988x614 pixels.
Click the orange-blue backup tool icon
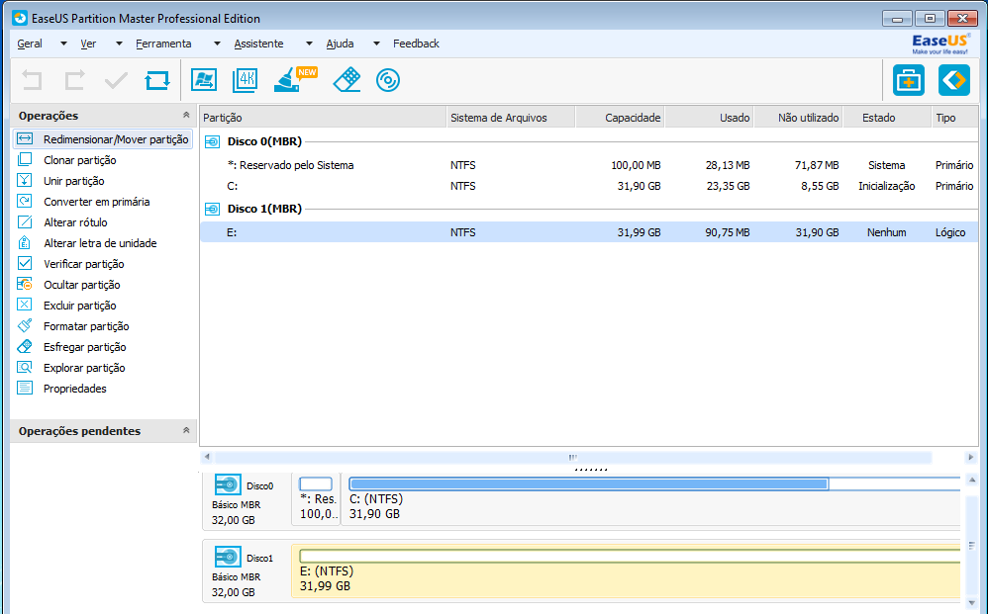(x=954, y=80)
